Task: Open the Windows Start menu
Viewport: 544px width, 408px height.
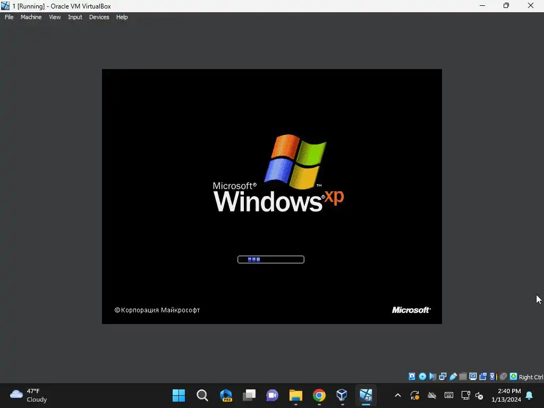Action: point(178,395)
